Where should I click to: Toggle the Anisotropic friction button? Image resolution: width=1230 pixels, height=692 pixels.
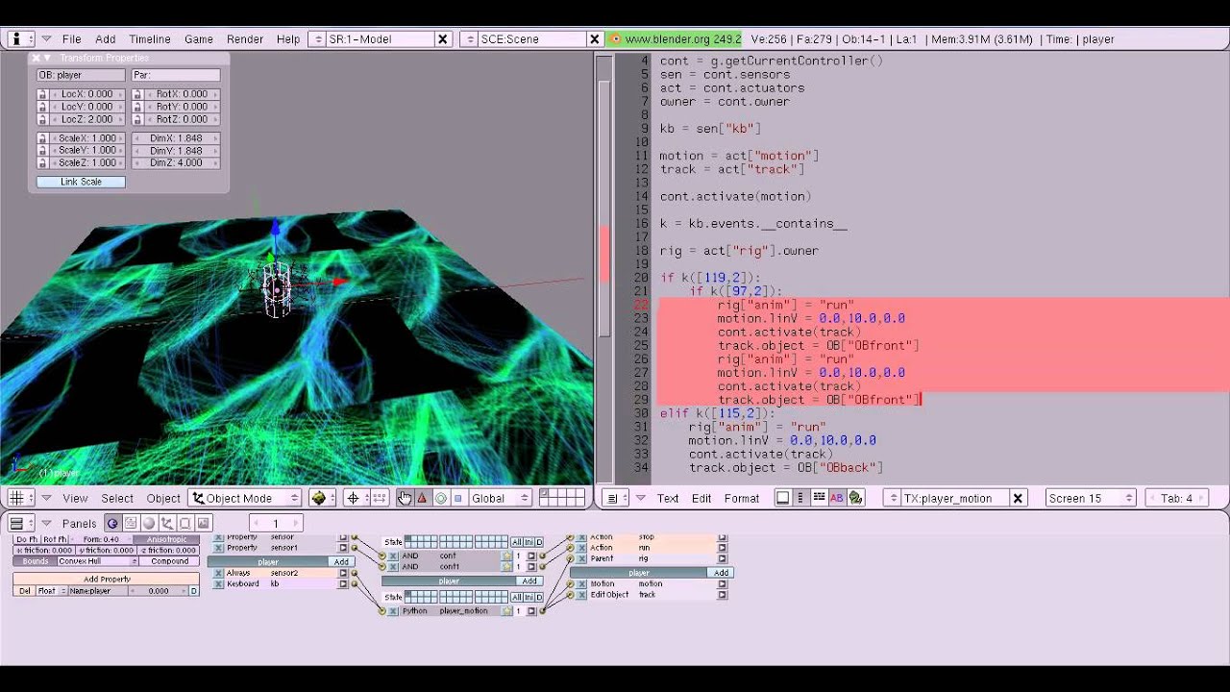pyautogui.click(x=166, y=539)
